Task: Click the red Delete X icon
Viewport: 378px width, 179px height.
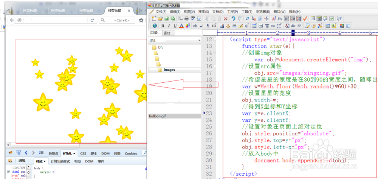Action: tap(225, 18)
